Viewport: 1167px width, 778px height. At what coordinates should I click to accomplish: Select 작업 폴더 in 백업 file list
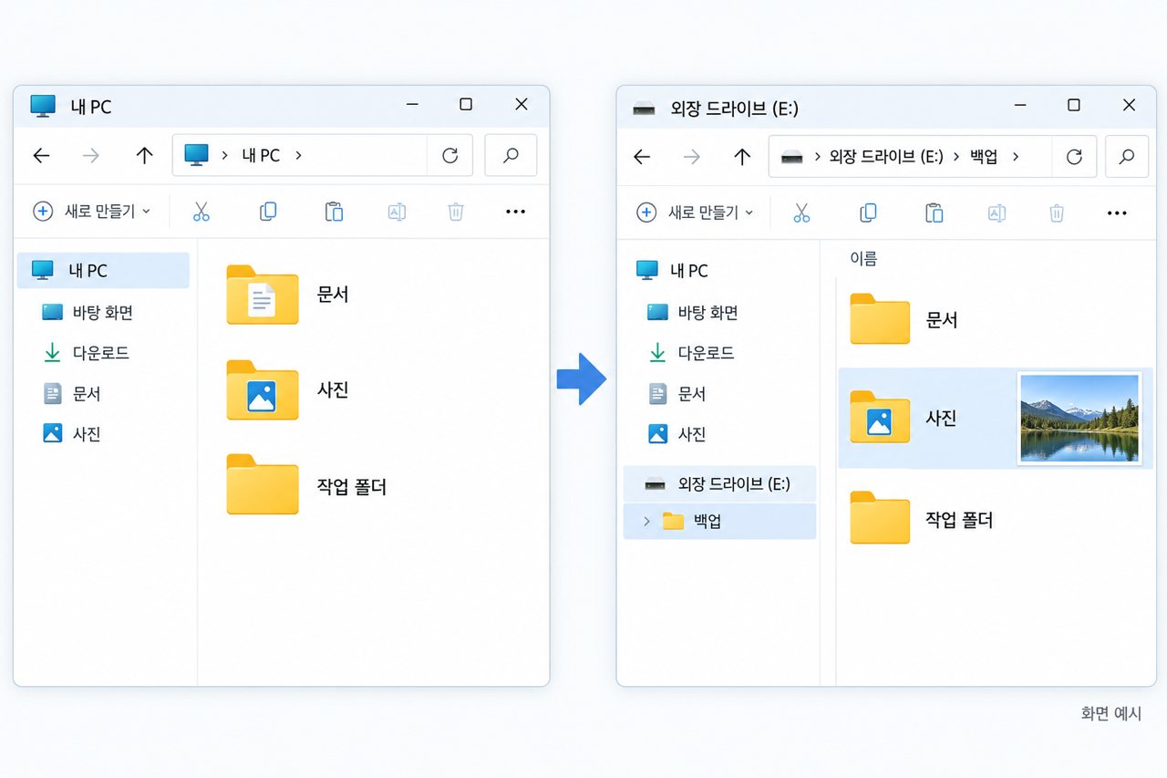point(921,518)
